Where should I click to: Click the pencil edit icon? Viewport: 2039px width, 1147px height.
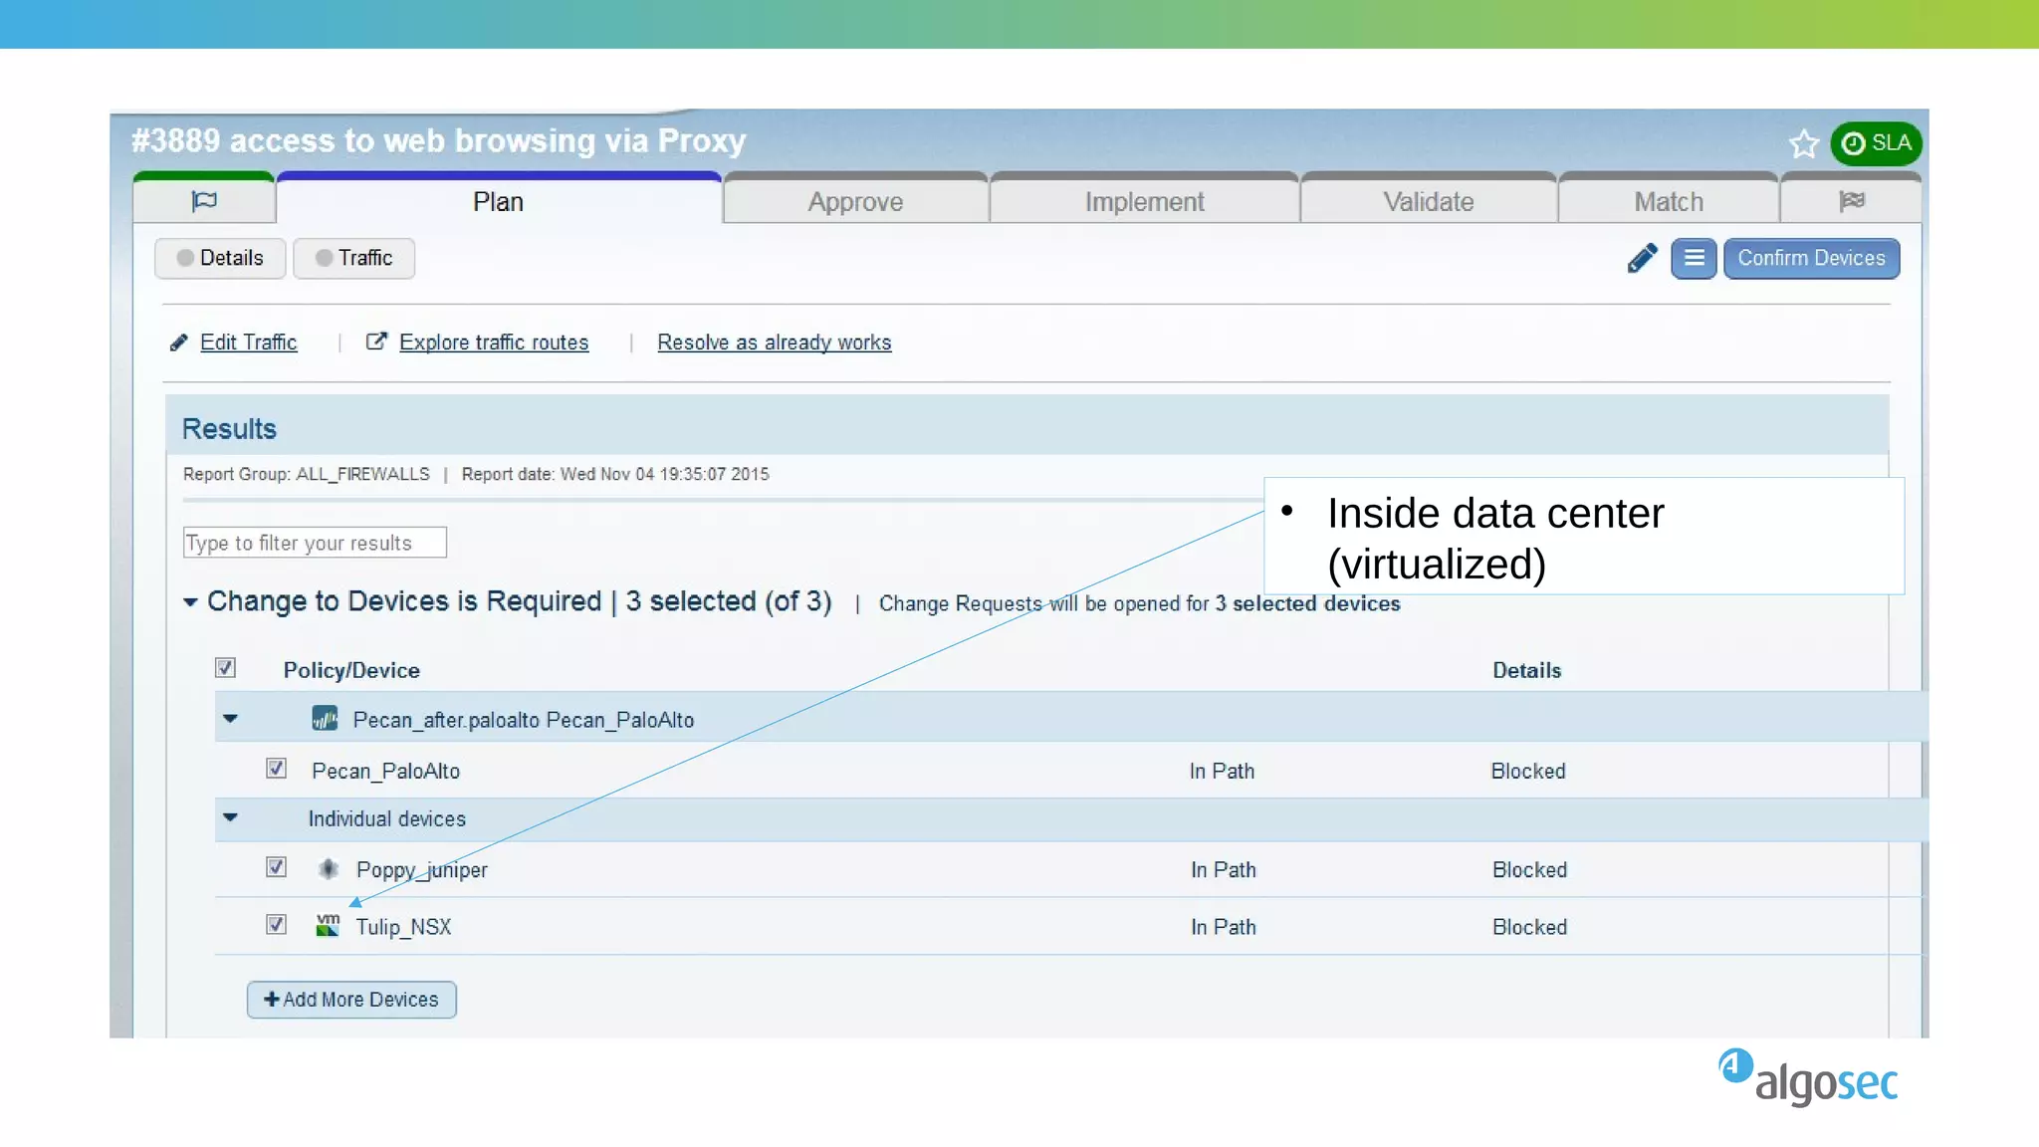1642,258
